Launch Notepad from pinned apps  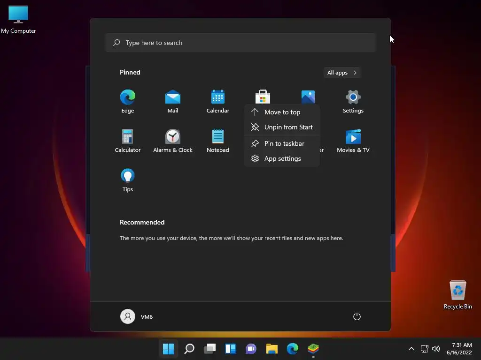(x=218, y=141)
